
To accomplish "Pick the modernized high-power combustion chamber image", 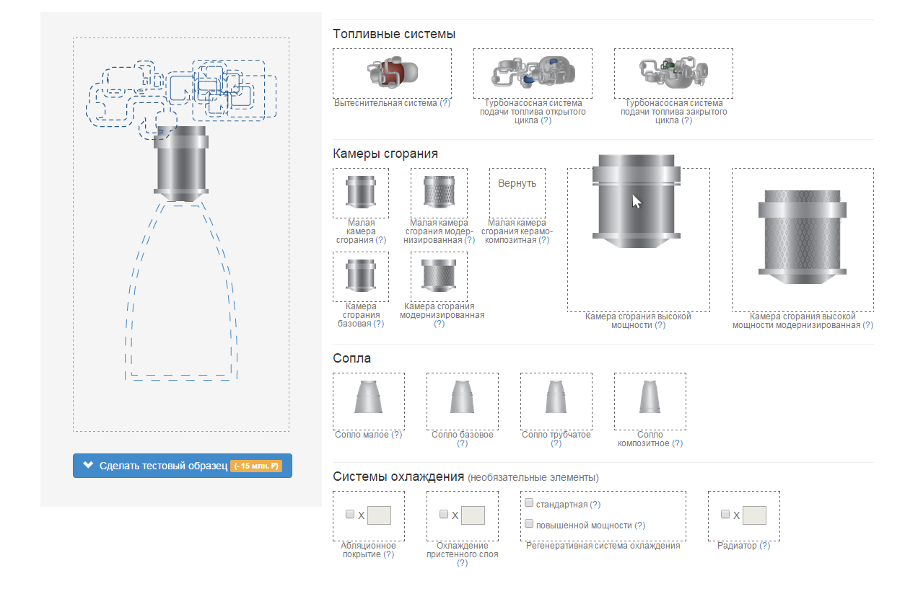I will pos(803,237).
